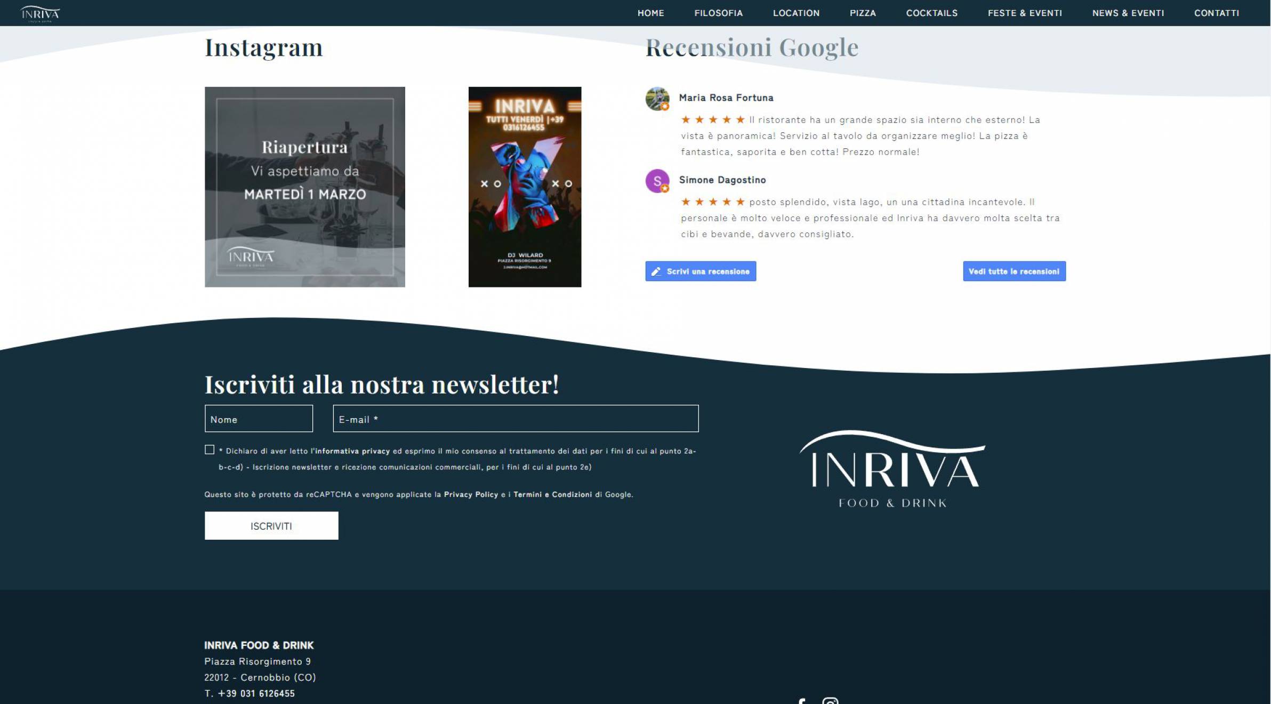Open NEWS & EVENTI menu item
The height and width of the screenshot is (704, 1271).
tap(1128, 13)
